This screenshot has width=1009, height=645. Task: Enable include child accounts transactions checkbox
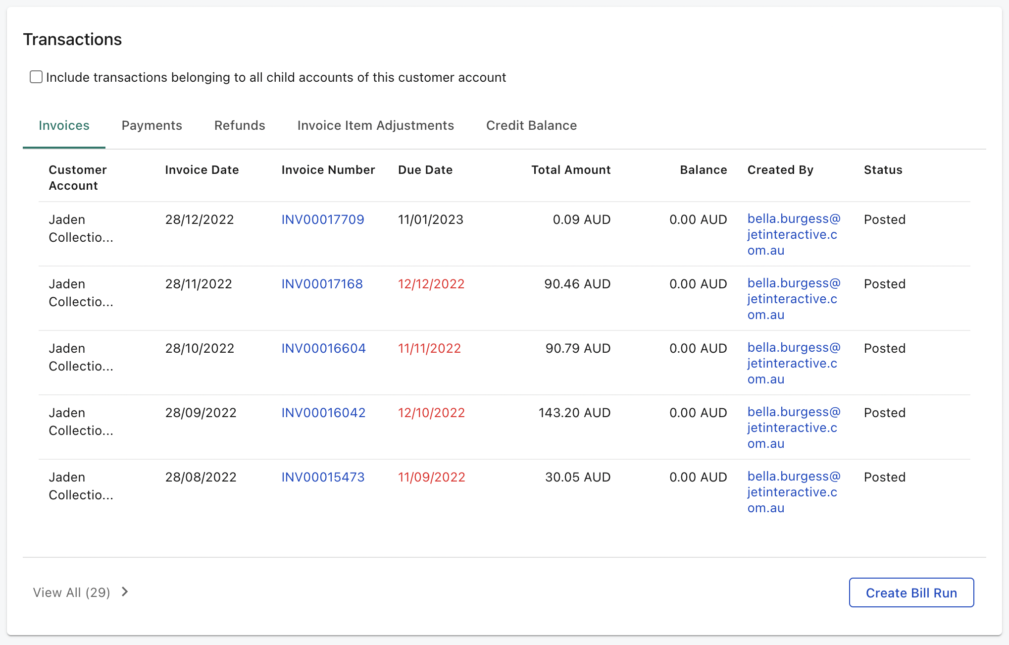36,77
